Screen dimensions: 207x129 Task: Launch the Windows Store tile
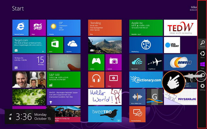click(55, 45)
